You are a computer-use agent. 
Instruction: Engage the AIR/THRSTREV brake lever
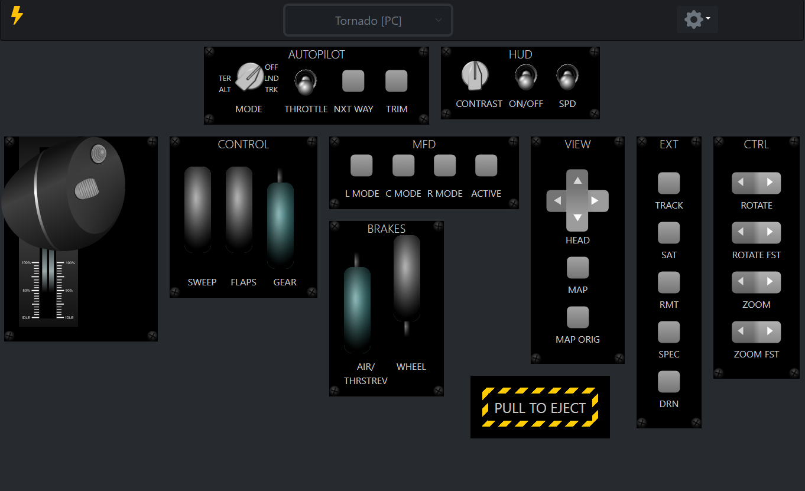(x=357, y=309)
